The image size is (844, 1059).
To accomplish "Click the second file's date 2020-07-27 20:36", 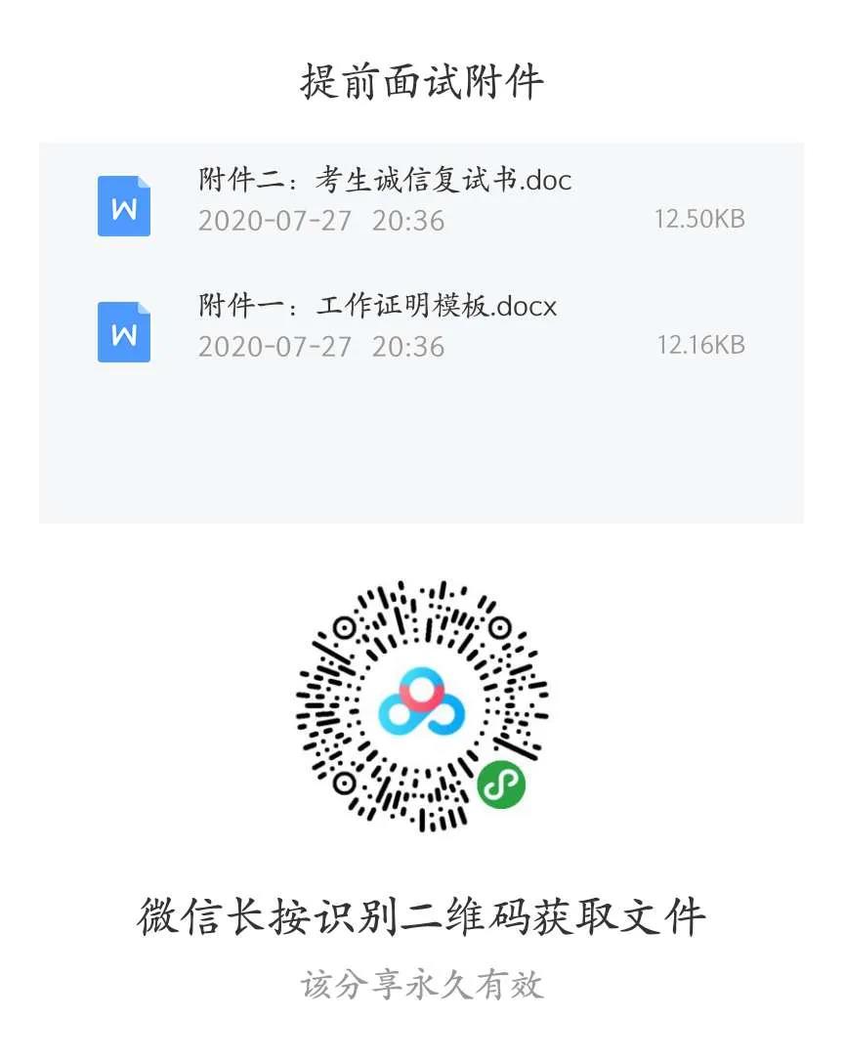I will click(321, 347).
